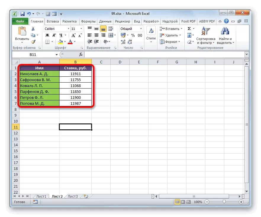Switch to the Лист3 sheet tab
Screen dimensions: 261x217
(x=72, y=196)
